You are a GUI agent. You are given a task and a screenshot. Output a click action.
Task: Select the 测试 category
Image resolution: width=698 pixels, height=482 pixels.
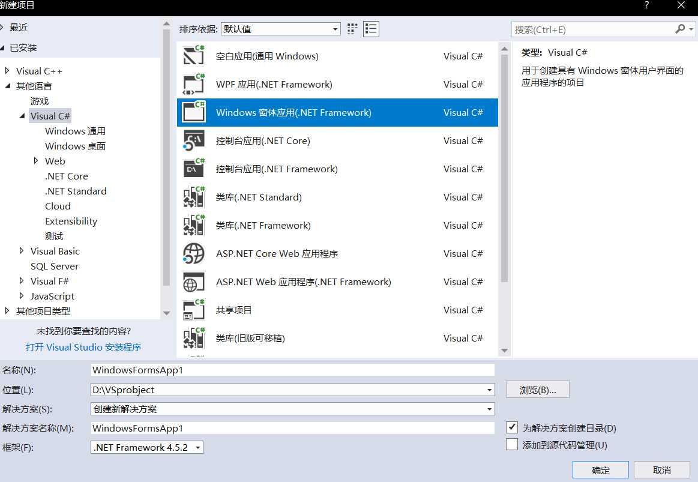(54, 236)
